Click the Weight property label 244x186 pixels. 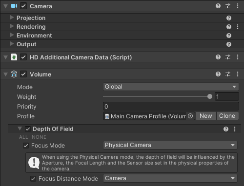(x=26, y=97)
